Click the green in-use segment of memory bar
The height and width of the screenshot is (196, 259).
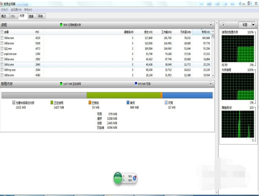123,95
